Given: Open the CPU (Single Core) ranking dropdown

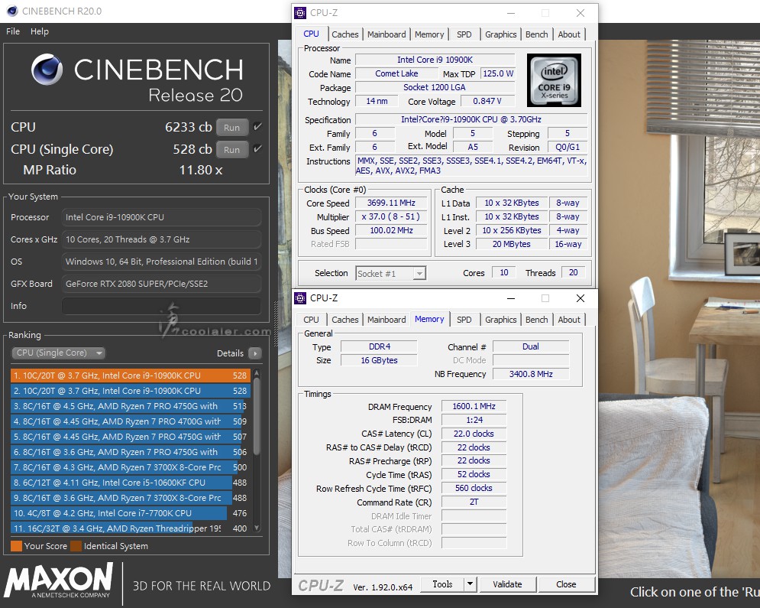Looking at the screenshot, I should 58,353.
